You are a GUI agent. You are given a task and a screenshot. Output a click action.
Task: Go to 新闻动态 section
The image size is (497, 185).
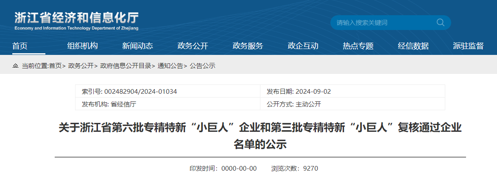(x=137, y=46)
